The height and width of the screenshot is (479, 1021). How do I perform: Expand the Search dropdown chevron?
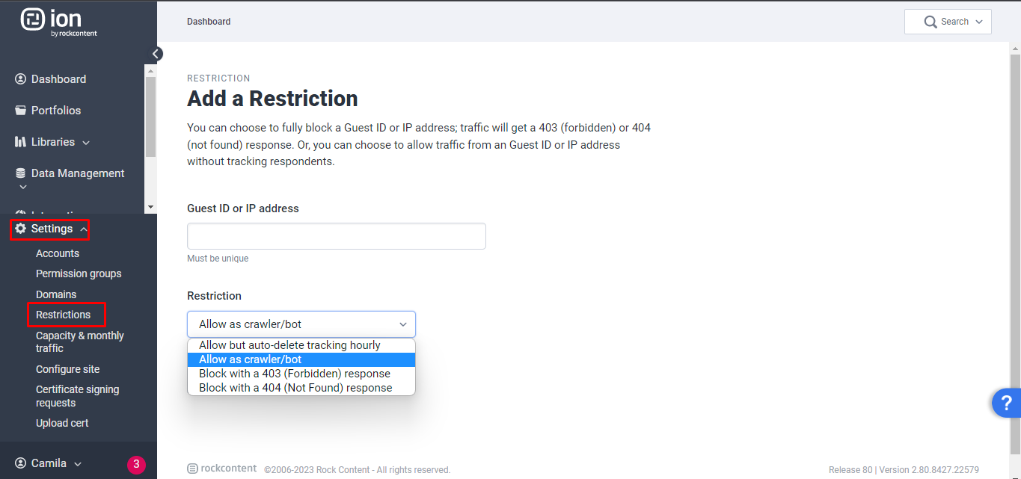(978, 22)
